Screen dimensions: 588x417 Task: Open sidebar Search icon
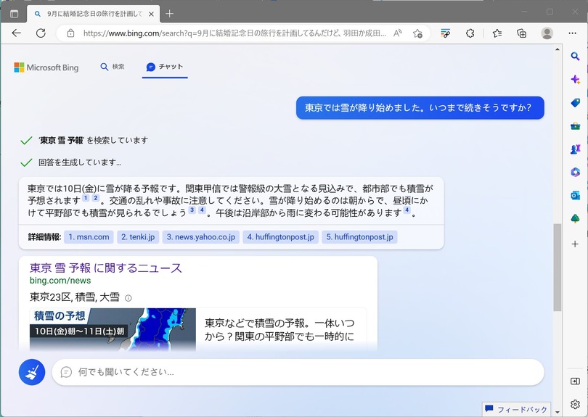point(575,57)
